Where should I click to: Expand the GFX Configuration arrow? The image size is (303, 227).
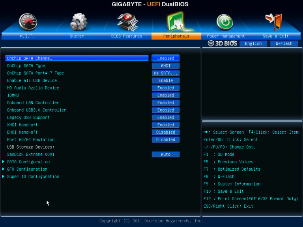pos(3,169)
